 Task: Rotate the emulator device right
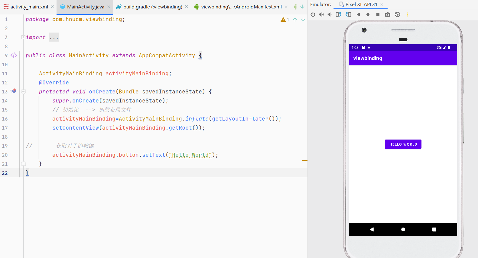point(348,14)
